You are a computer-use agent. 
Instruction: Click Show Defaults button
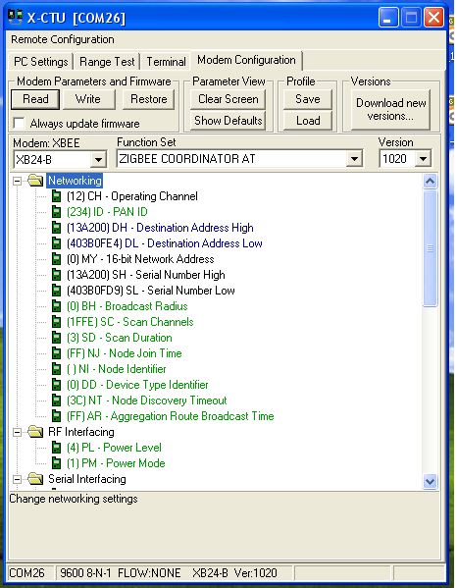[228, 121]
